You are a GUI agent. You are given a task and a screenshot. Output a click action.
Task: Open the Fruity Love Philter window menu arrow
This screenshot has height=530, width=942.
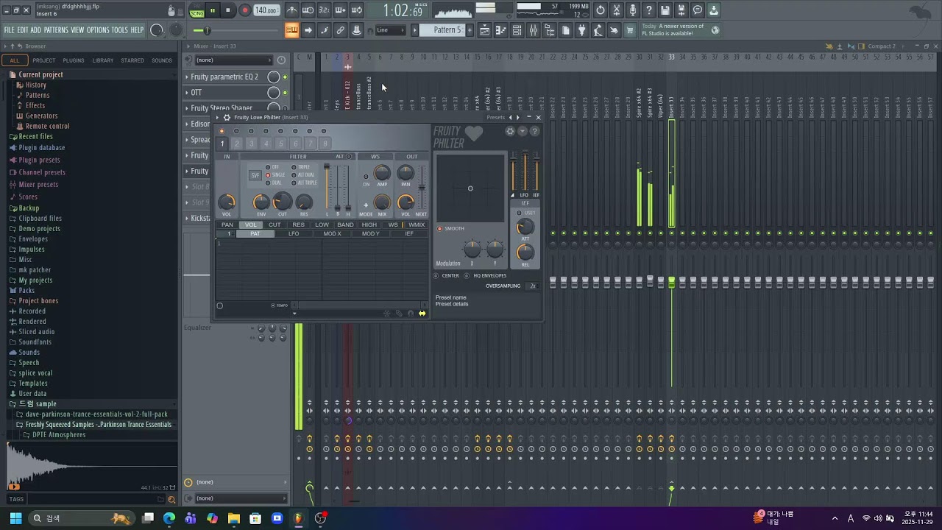click(218, 117)
